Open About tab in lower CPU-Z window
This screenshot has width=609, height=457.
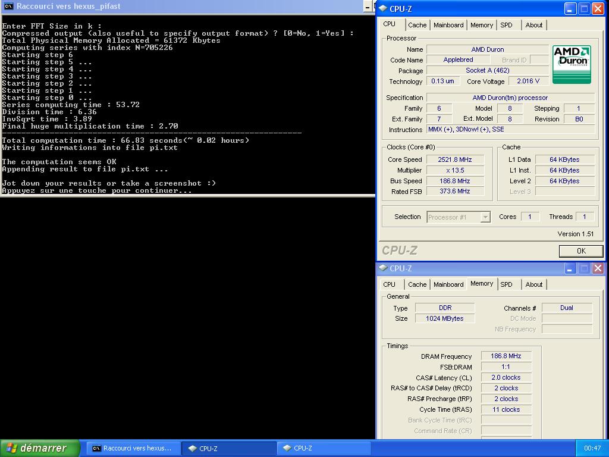coord(534,284)
